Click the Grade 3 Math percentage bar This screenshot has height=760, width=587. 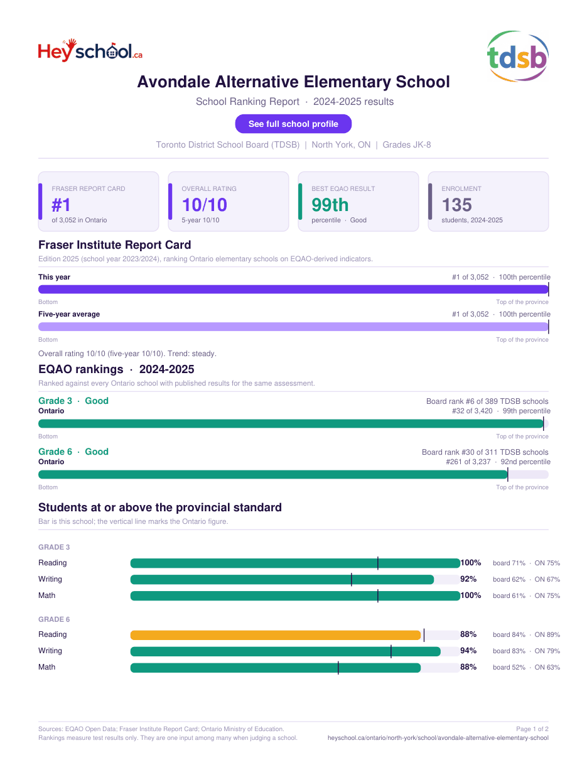point(295,596)
